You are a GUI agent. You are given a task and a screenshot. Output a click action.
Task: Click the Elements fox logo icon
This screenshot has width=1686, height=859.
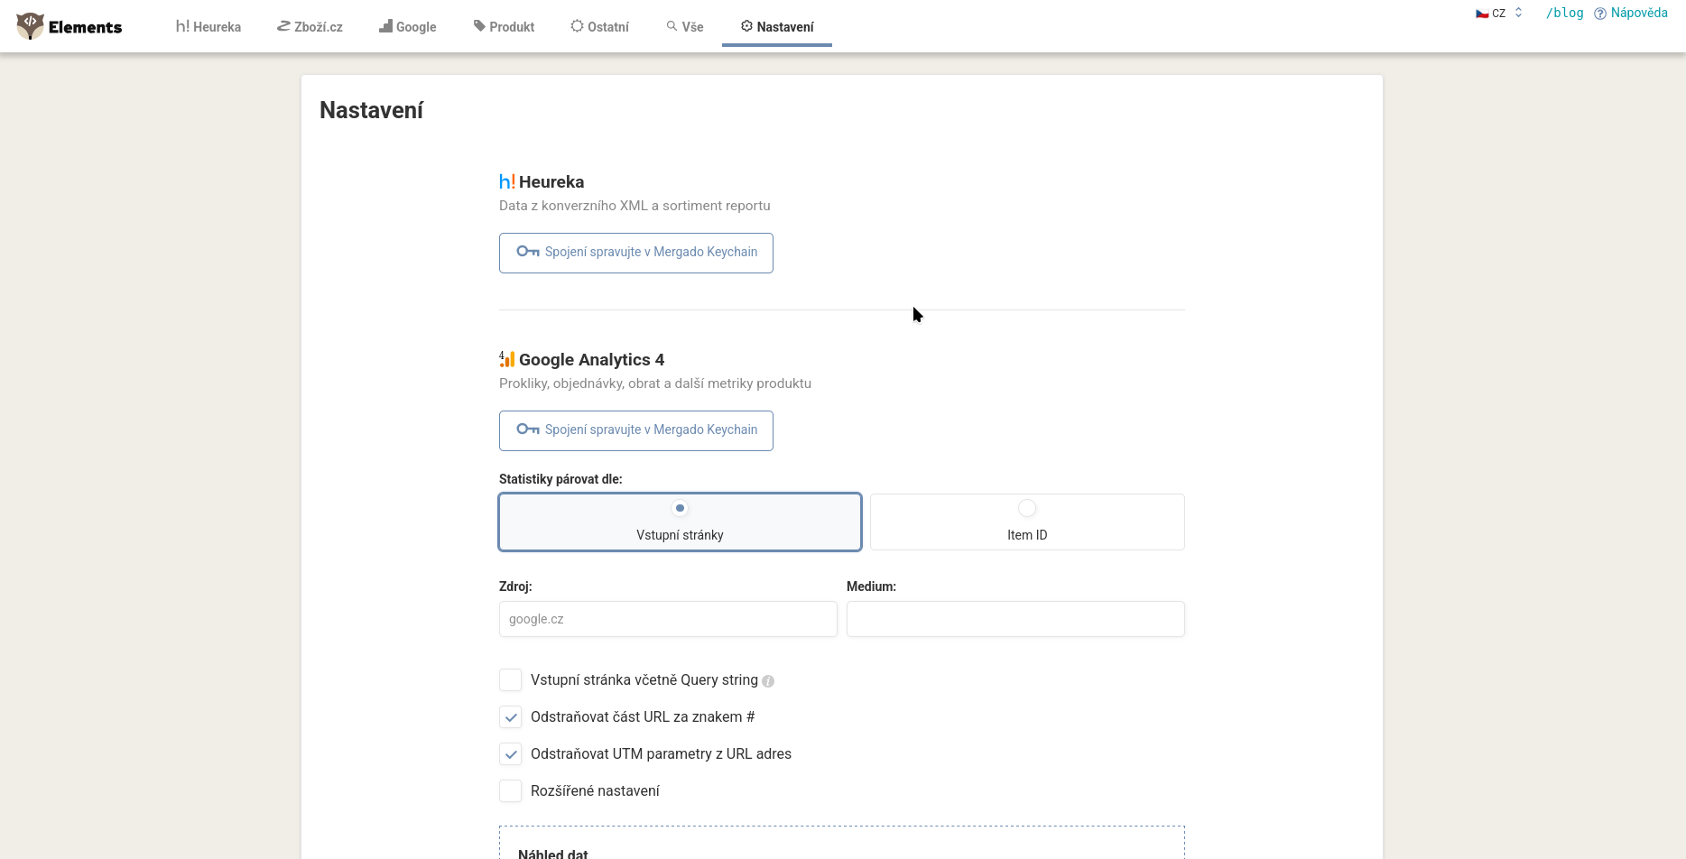point(30,26)
